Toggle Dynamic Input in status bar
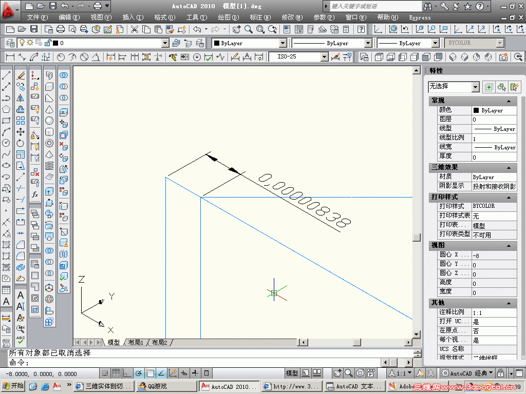The width and height of the screenshot is (526, 394). point(184,373)
